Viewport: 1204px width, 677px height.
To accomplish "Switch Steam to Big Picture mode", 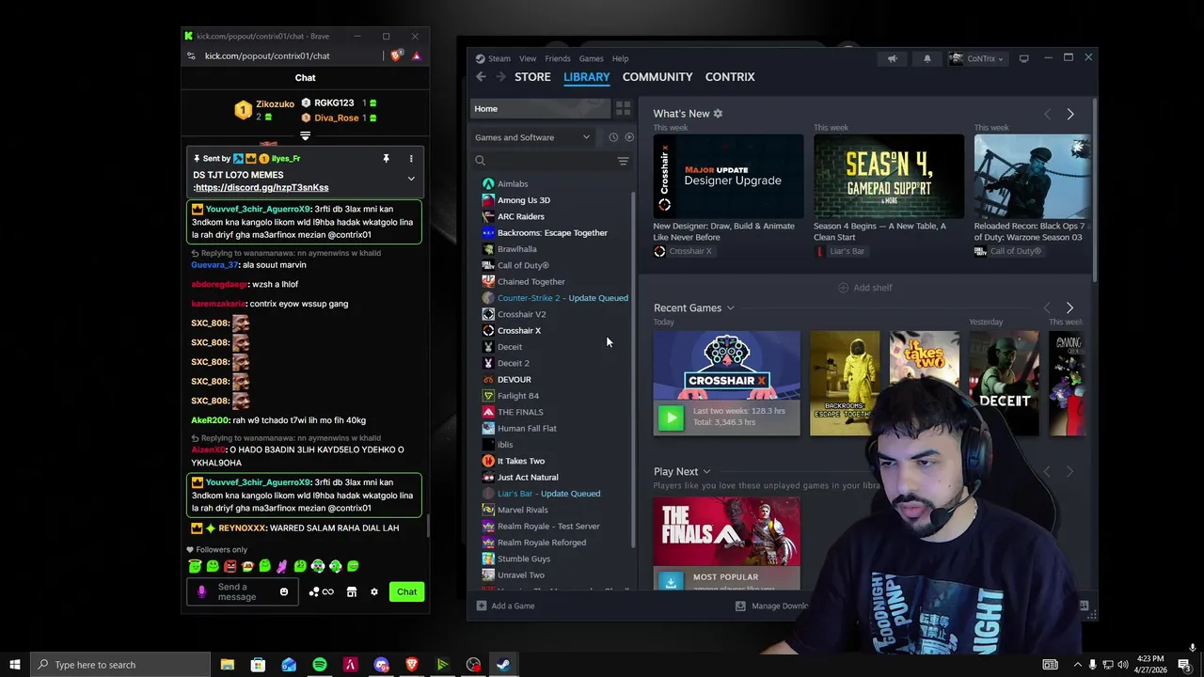I will 1023,58.
